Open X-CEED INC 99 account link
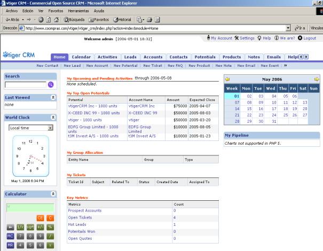 click(x=143, y=113)
